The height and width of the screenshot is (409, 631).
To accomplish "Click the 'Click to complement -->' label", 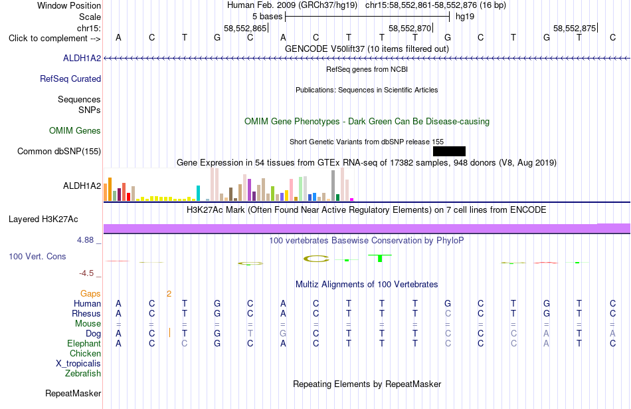I will tap(54, 39).
